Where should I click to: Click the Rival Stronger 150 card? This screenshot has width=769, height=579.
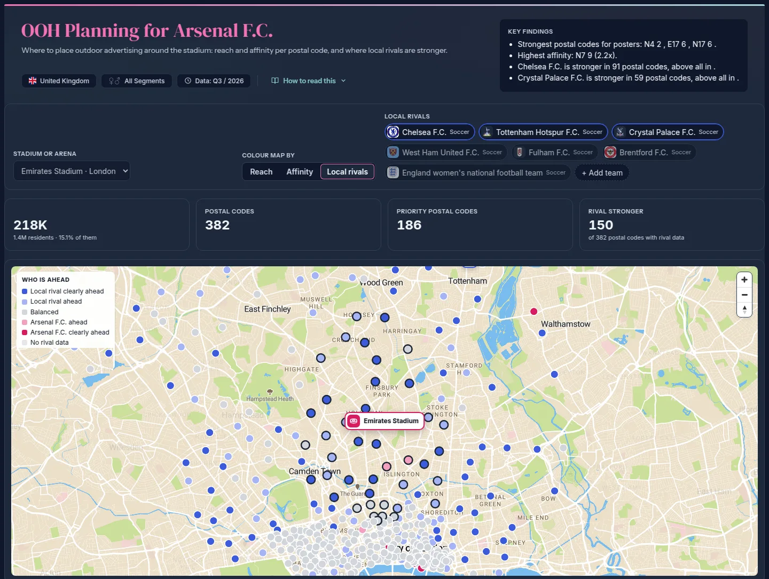coord(672,225)
